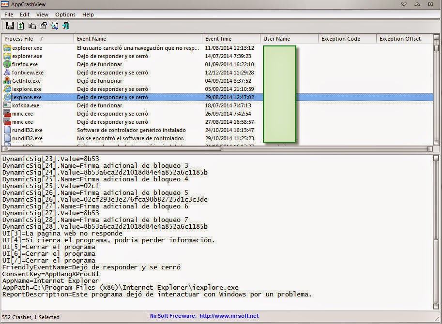Open the View menu
Image resolution: width=442 pixels, height=324 pixels.
(42, 15)
